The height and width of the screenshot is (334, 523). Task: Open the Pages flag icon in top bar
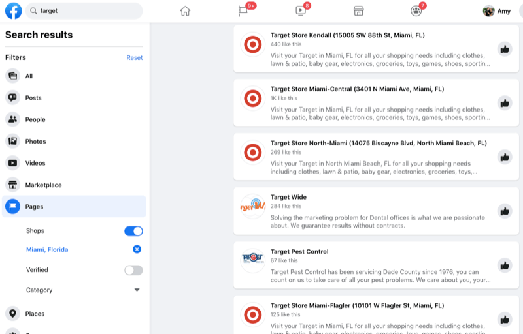click(243, 11)
